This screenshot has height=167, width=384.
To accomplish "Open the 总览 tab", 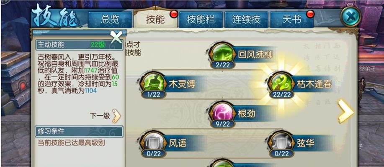I will pyautogui.click(x=110, y=20).
